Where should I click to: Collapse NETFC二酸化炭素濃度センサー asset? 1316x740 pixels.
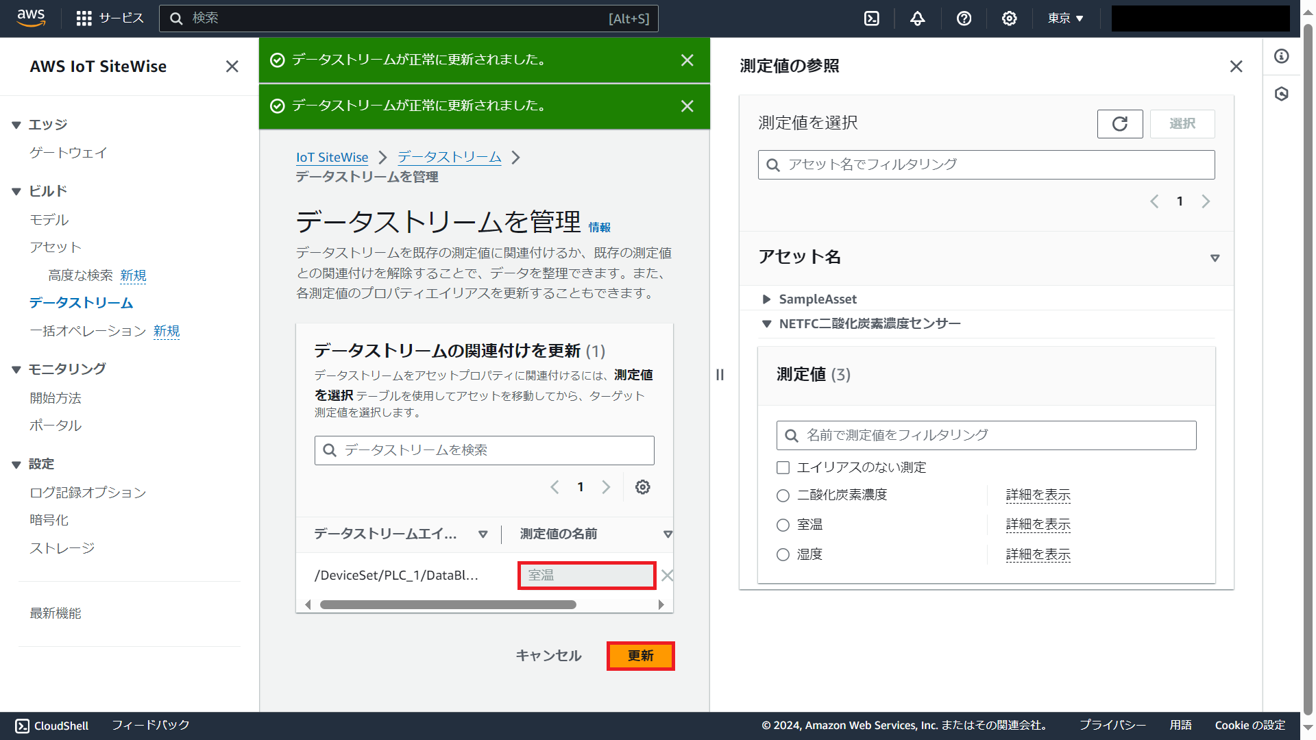[x=766, y=323]
